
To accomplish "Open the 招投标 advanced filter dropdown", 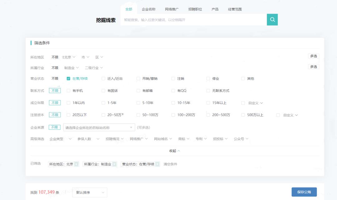I will pyautogui.click(x=220, y=139).
